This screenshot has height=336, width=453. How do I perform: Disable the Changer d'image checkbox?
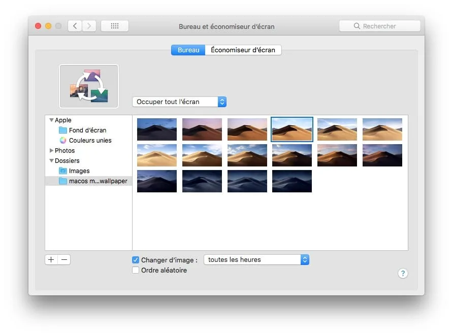point(136,259)
